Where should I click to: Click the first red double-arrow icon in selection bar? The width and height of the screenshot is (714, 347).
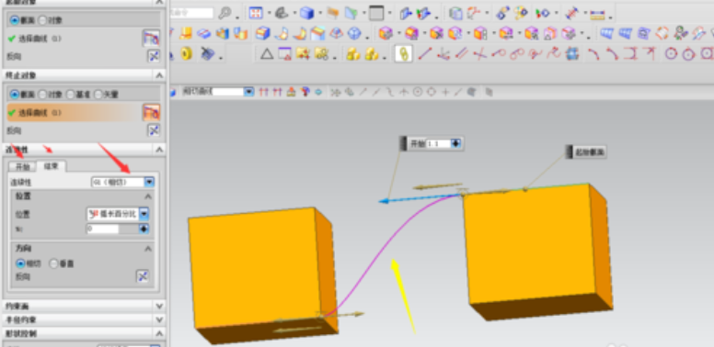(x=263, y=92)
